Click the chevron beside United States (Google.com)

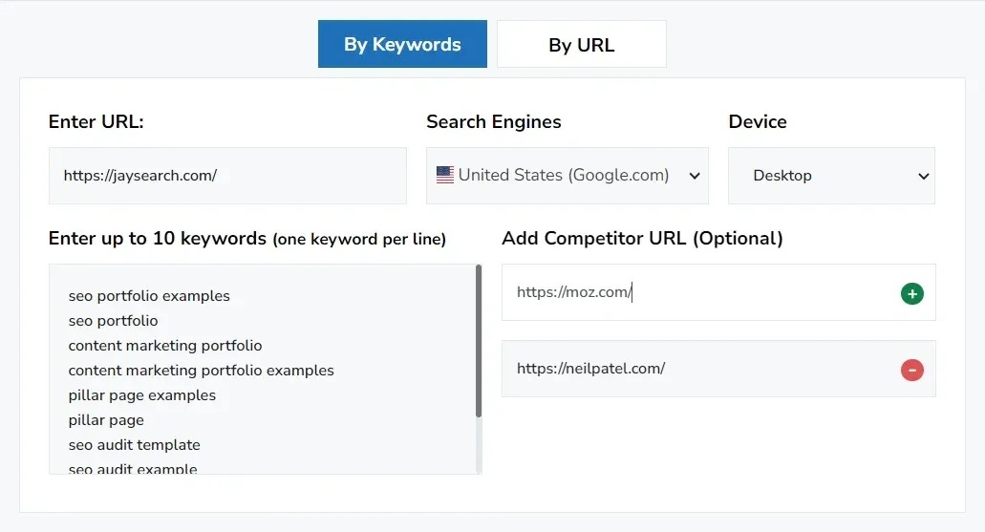[695, 177]
